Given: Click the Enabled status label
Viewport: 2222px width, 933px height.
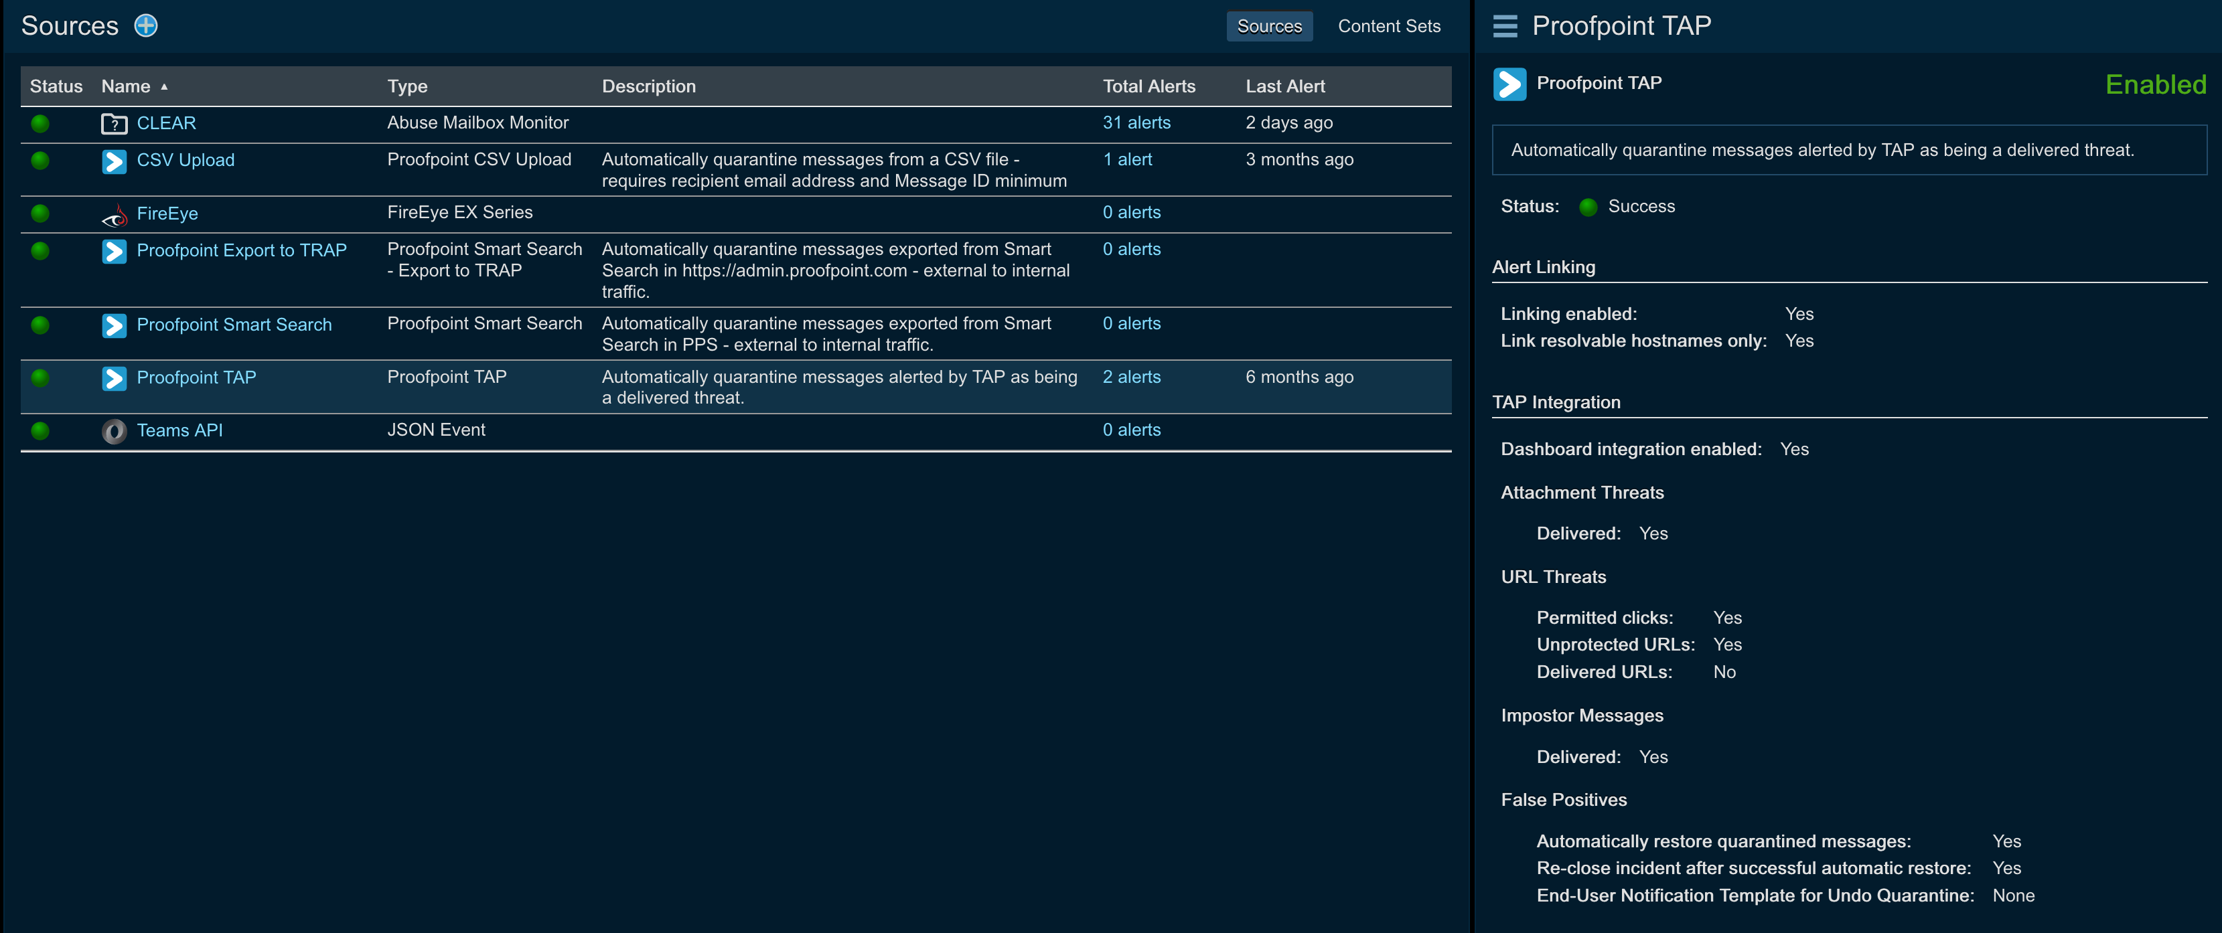Looking at the screenshot, I should [2155, 84].
